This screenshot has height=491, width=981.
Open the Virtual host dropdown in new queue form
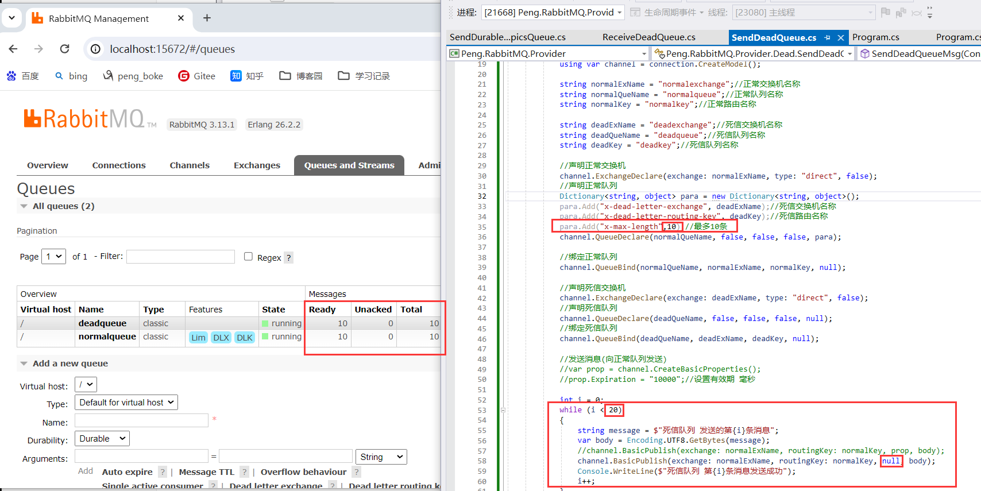pyautogui.click(x=86, y=385)
